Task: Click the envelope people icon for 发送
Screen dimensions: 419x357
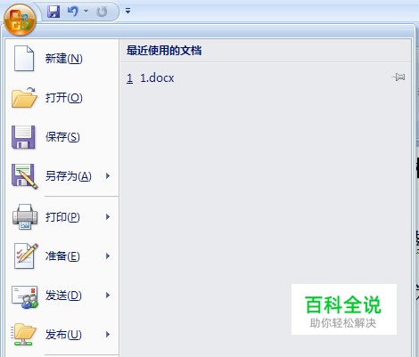Action: click(25, 296)
